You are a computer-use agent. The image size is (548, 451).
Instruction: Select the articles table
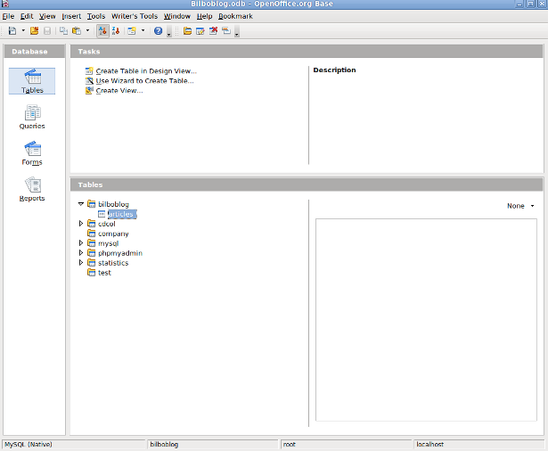[x=121, y=214]
